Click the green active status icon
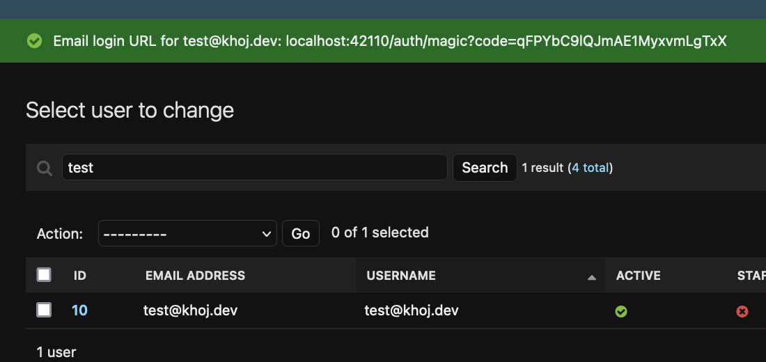This screenshot has width=766, height=362. point(621,311)
